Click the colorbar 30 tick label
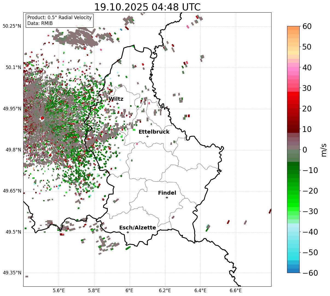 click(307, 88)
